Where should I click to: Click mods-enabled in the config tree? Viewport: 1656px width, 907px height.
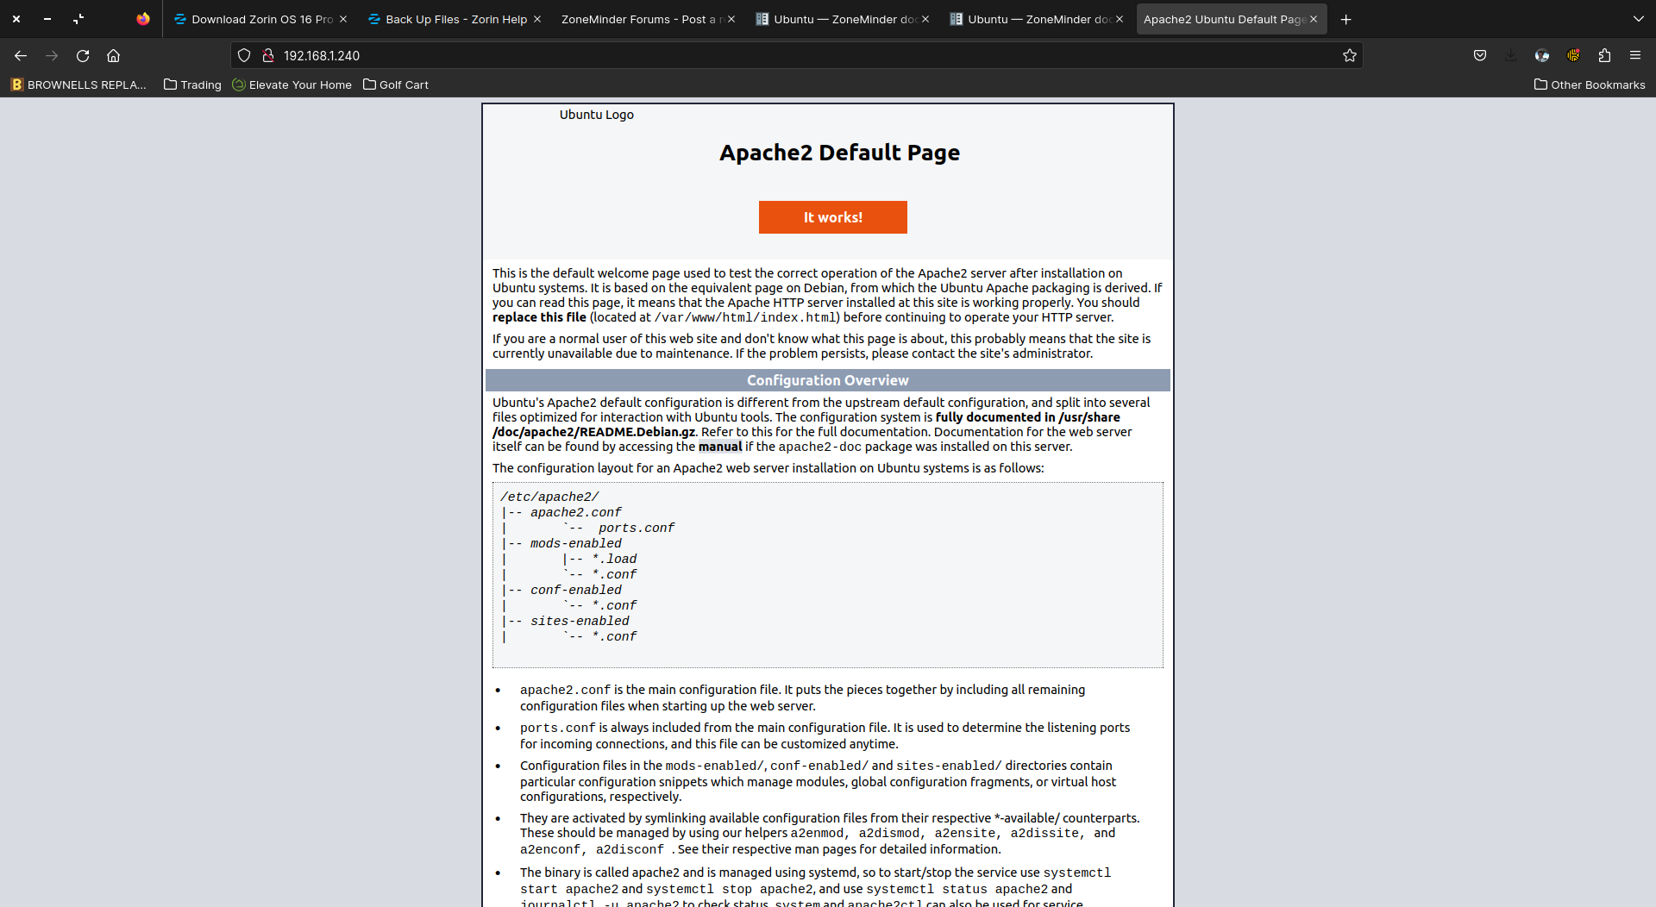pos(576,543)
